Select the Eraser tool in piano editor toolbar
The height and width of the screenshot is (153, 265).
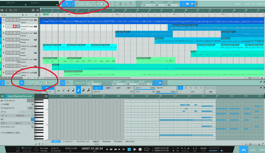tap(37, 83)
